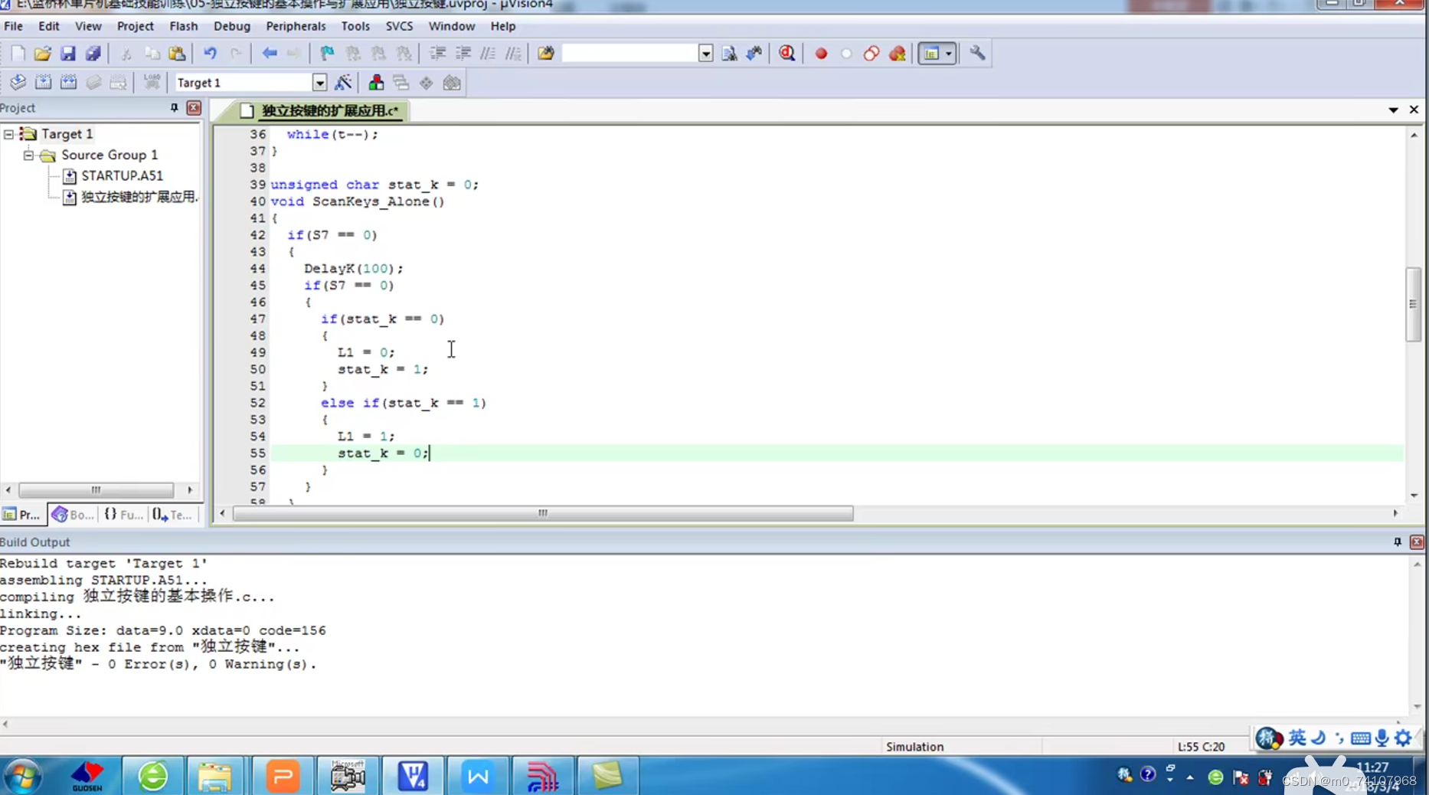Insert a bookmark with the flag icon
This screenshot has width=1429, height=795.
tap(328, 54)
